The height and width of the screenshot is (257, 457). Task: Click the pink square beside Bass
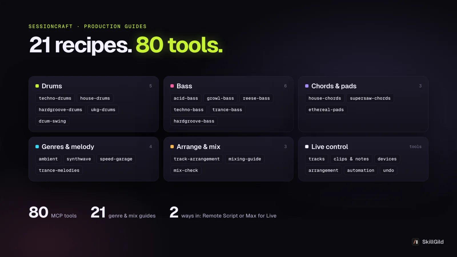coord(172,86)
